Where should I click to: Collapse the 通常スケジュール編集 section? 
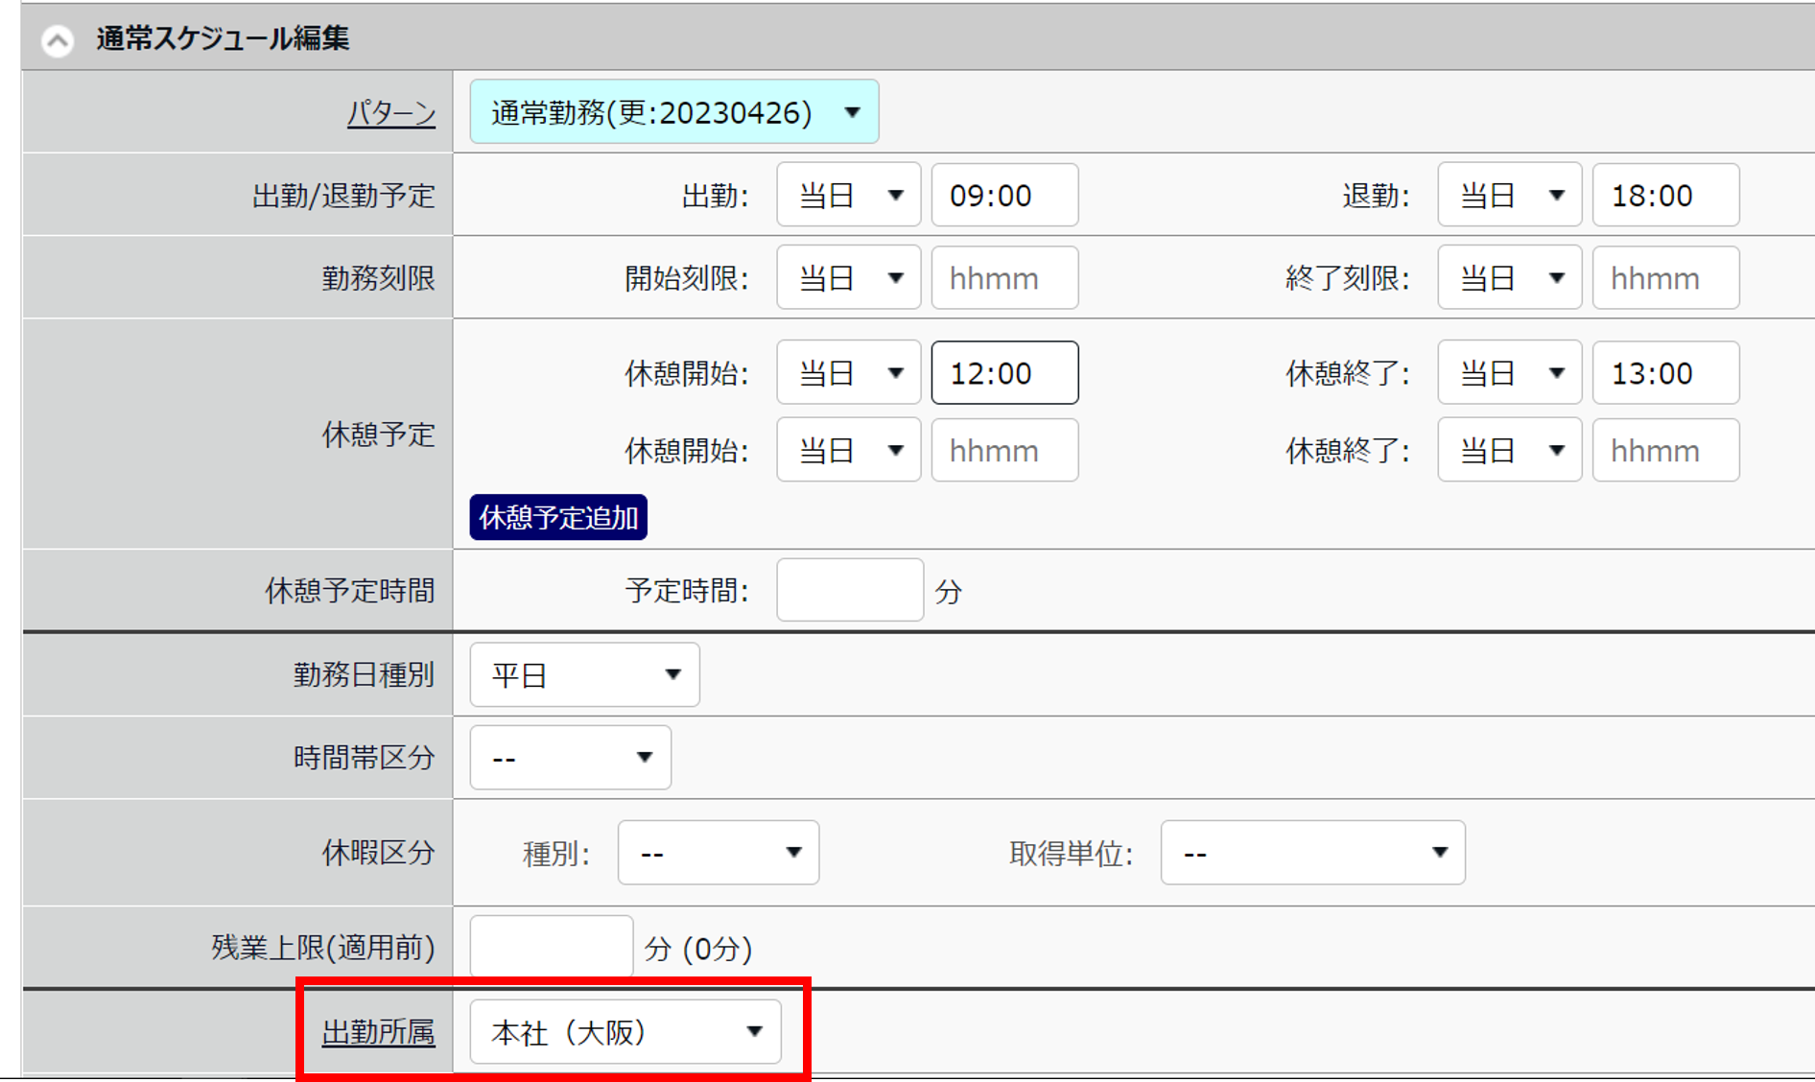(58, 40)
